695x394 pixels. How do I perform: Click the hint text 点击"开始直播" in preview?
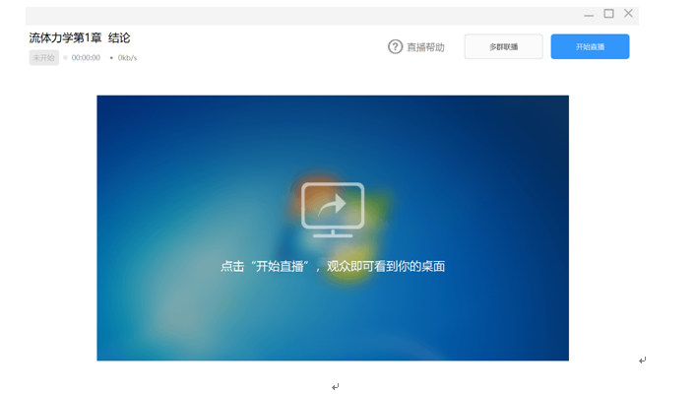(x=333, y=266)
